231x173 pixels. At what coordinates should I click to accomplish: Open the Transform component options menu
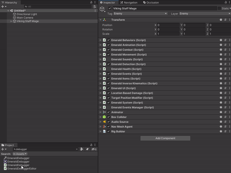(229, 20)
